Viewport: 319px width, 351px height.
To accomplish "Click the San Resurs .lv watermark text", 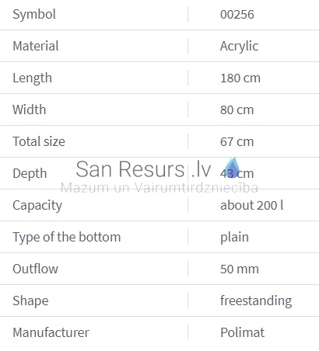I will tap(143, 169).
